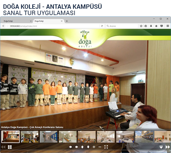
Task: Zoom in with the plus icon
Action: [94, 147]
